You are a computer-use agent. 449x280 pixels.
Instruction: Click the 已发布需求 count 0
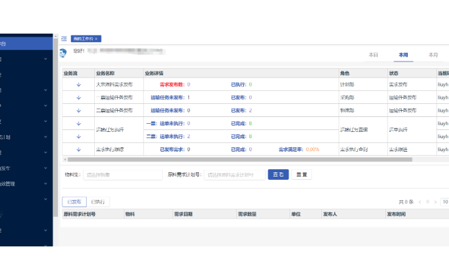(x=189, y=149)
